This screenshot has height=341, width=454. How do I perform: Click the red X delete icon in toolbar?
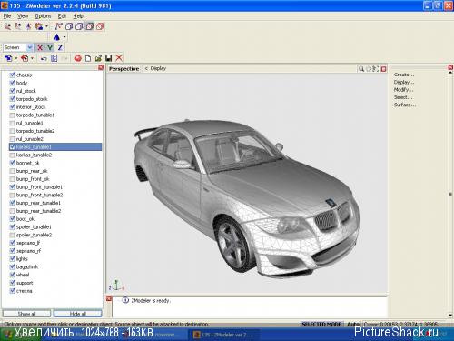click(119, 58)
